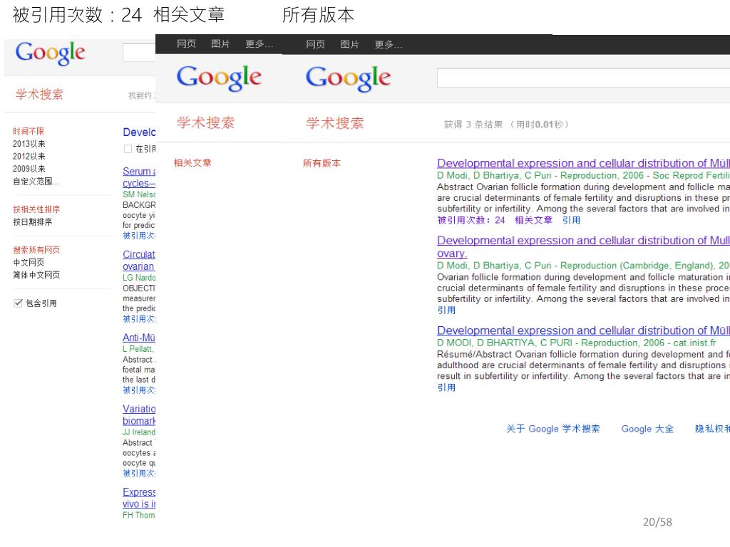Click the blue 相关文章 link under the first result

coord(533,220)
